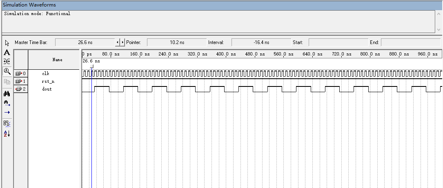Click the 960.0 ns ruler label
The image size is (443, 188).
(427, 54)
